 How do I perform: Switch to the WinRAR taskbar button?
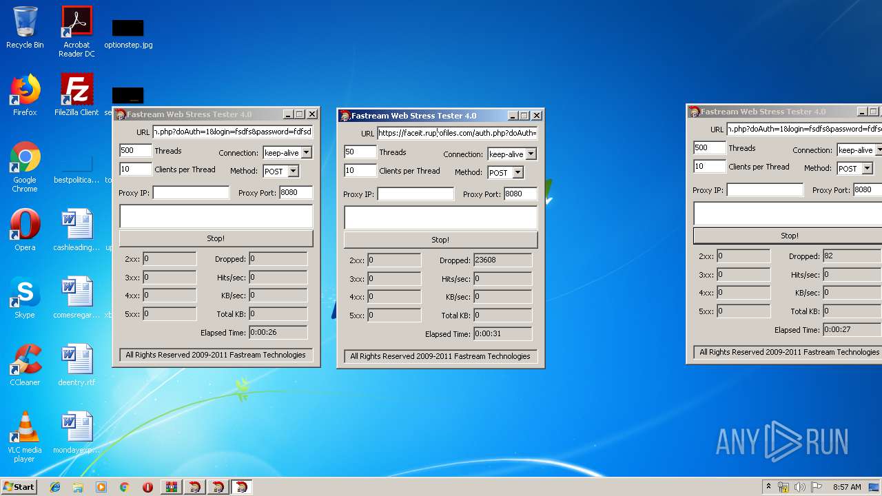click(x=171, y=487)
